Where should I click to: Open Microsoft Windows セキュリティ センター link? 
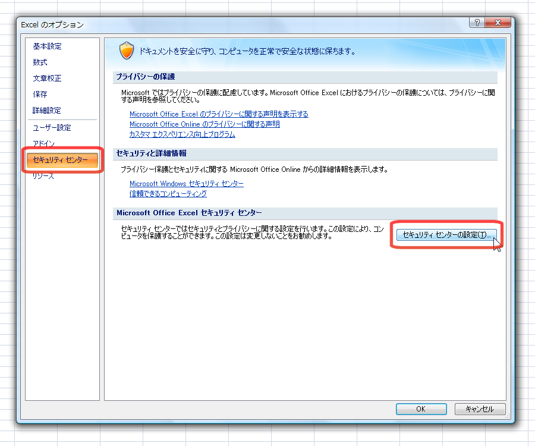point(186,184)
